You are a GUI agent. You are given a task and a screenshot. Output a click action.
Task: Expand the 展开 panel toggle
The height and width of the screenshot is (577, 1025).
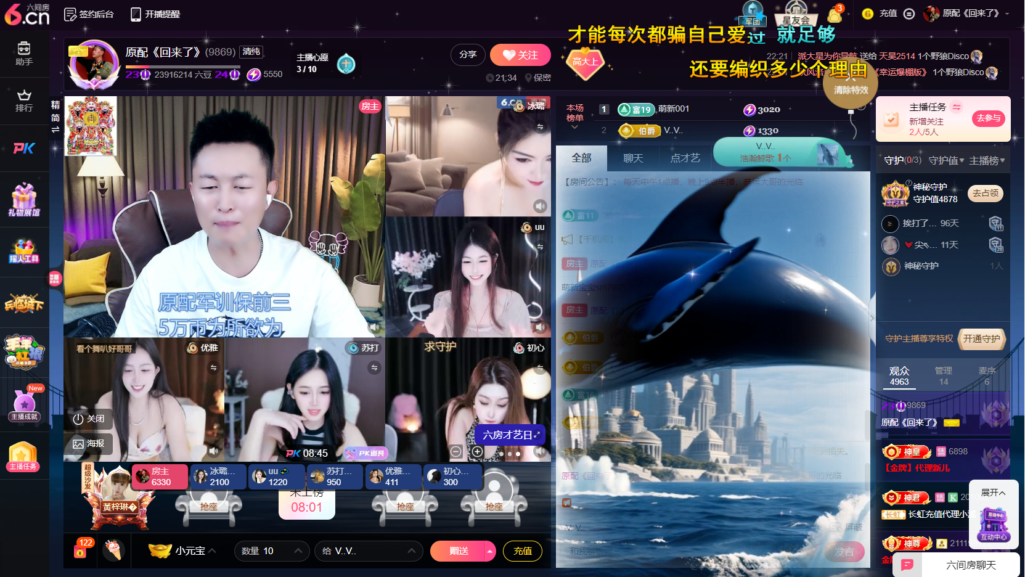point(993,493)
